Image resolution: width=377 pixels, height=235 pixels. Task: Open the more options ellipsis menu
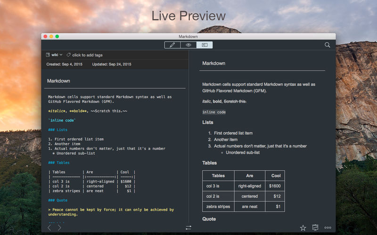[x=328, y=227]
